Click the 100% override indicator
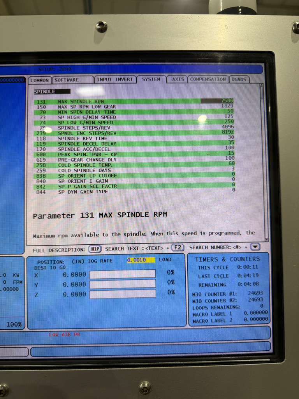Screen dimensions: 299x399 (14, 325)
